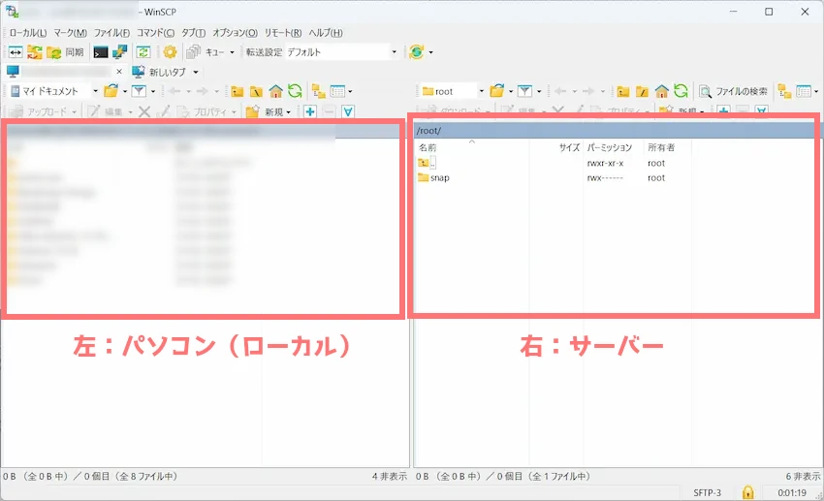
Task: Expand the キュー dropdown arrow
Action: pyautogui.click(x=232, y=52)
